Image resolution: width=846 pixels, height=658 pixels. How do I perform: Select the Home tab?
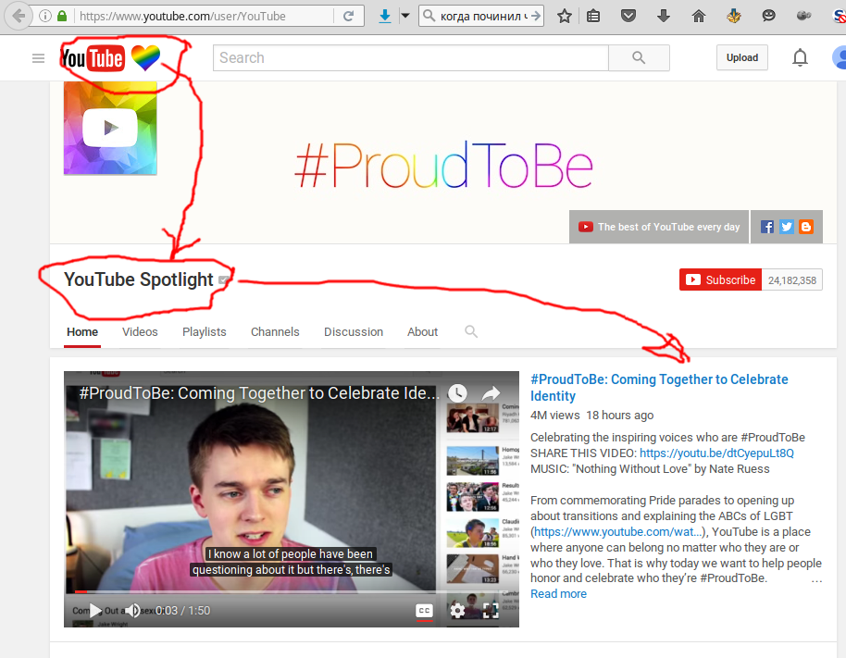click(x=82, y=331)
